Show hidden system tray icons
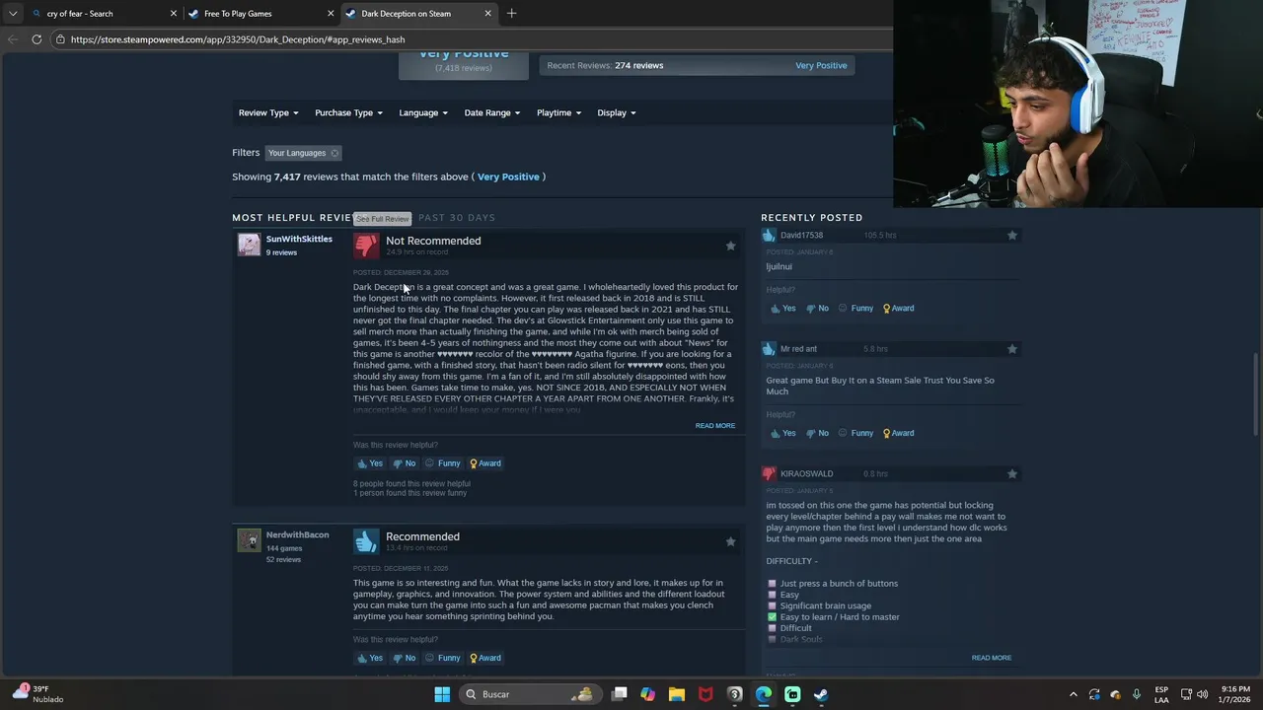Screen dimensions: 1263x710 click(x=1074, y=694)
